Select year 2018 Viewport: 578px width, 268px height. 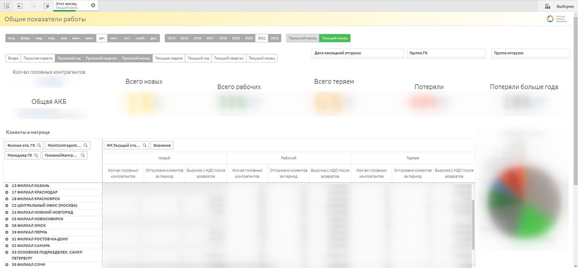[223, 38]
